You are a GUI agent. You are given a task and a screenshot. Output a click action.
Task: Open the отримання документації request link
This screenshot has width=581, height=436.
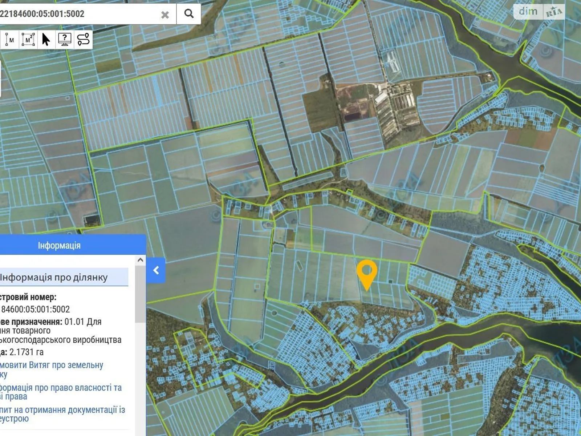tap(62, 410)
